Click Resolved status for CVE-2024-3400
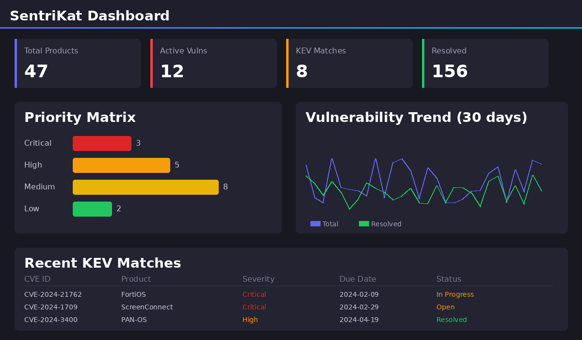The image size is (582, 340). (452, 320)
